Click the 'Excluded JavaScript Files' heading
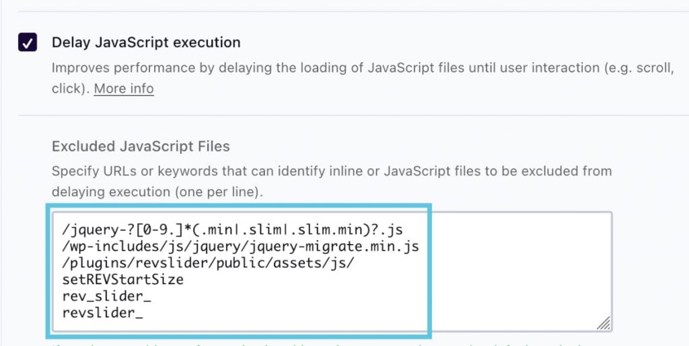Screen dimensions: 689x346 (x=141, y=146)
